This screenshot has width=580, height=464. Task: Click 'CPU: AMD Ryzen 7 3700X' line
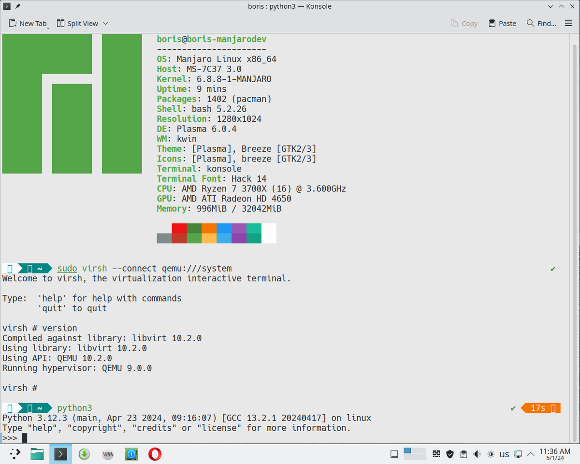(251, 188)
